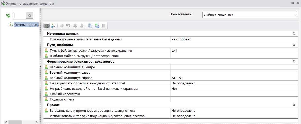Click the left panel horizontal scrollbar thumb
Viewport: 301px width, 124px height.
tap(15, 122)
